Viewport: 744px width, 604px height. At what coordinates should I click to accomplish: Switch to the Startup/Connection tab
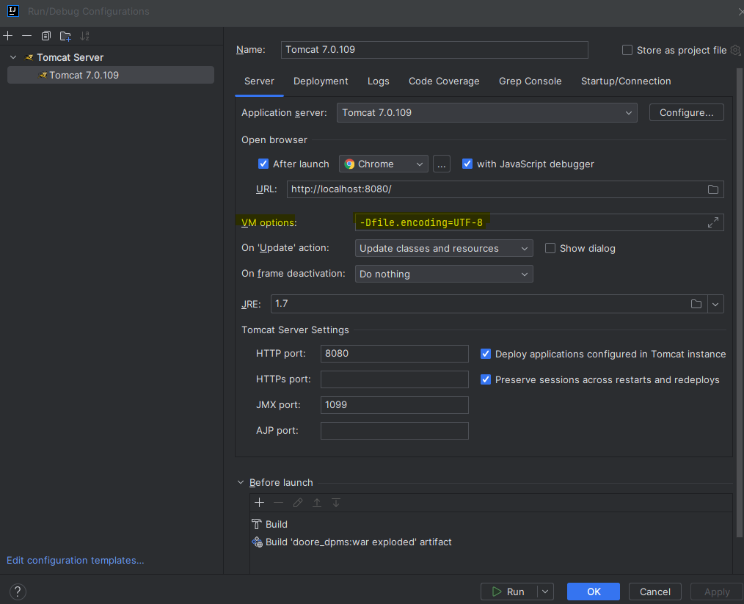point(626,81)
